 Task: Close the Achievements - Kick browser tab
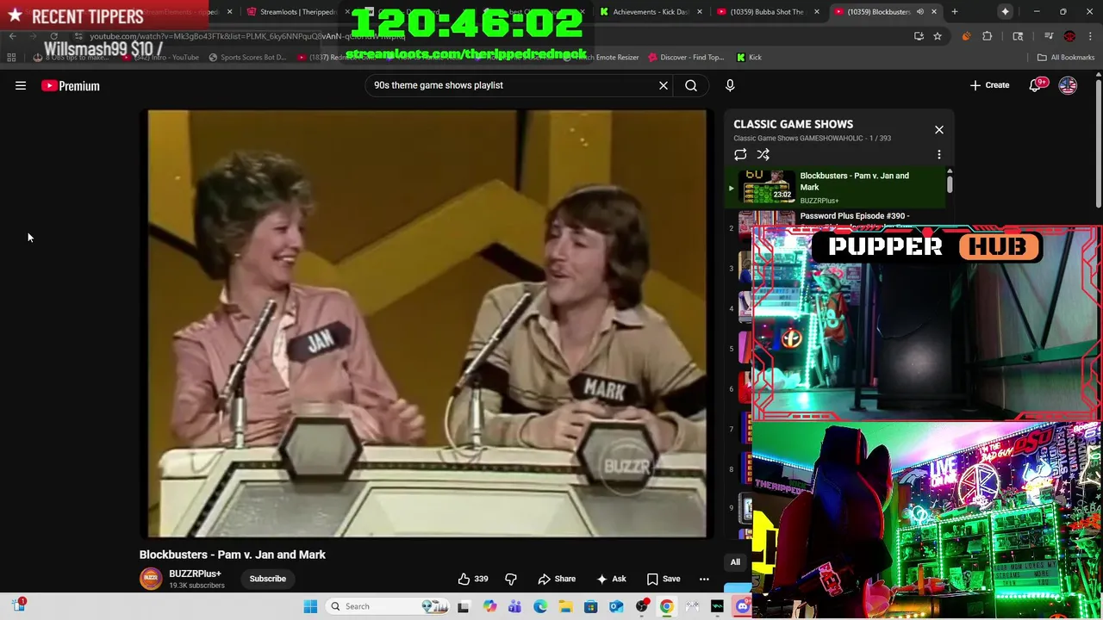pyautogui.click(x=699, y=12)
